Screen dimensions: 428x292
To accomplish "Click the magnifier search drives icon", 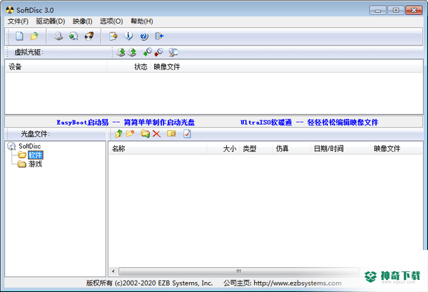I will coord(173,52).
